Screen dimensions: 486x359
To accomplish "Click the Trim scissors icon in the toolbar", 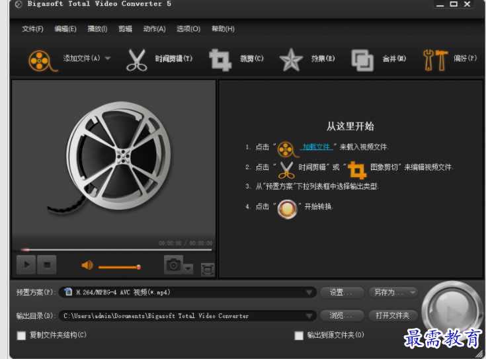I will [x=137, y=60].
